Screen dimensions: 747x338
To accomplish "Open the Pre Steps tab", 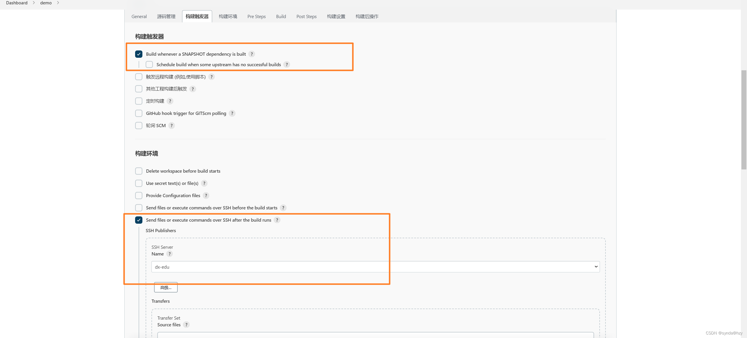I will [256, 16].
